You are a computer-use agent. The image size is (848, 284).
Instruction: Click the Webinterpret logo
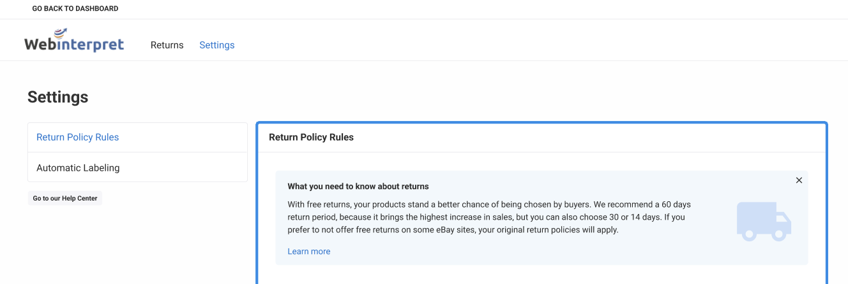point(74,41)
